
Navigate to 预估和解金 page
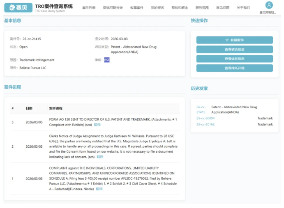tap(180, 8)
